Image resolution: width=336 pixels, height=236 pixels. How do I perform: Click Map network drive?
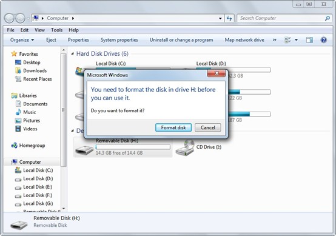click(x=244, y=40)
